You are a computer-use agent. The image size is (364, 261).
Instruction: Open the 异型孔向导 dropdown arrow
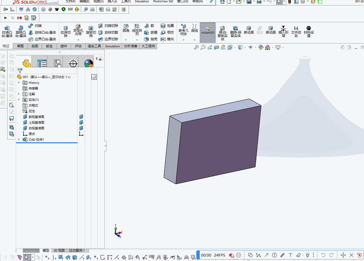pyautogui.click(x=78, y=40)
